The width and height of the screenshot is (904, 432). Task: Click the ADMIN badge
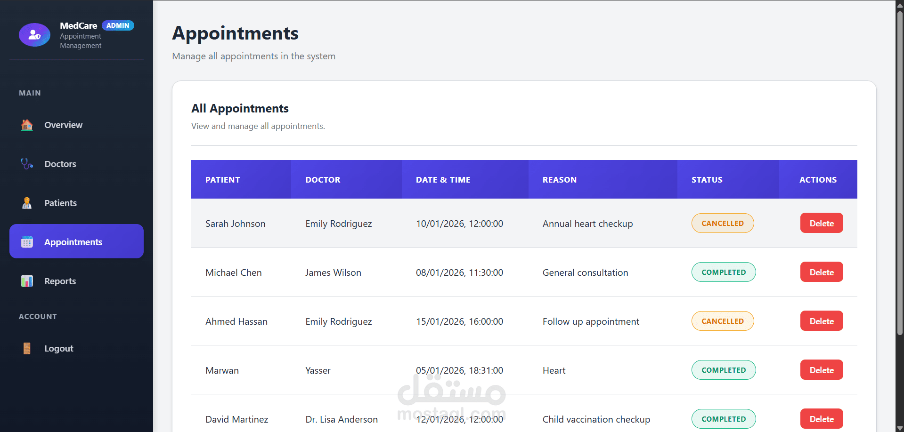pos(118,25)
